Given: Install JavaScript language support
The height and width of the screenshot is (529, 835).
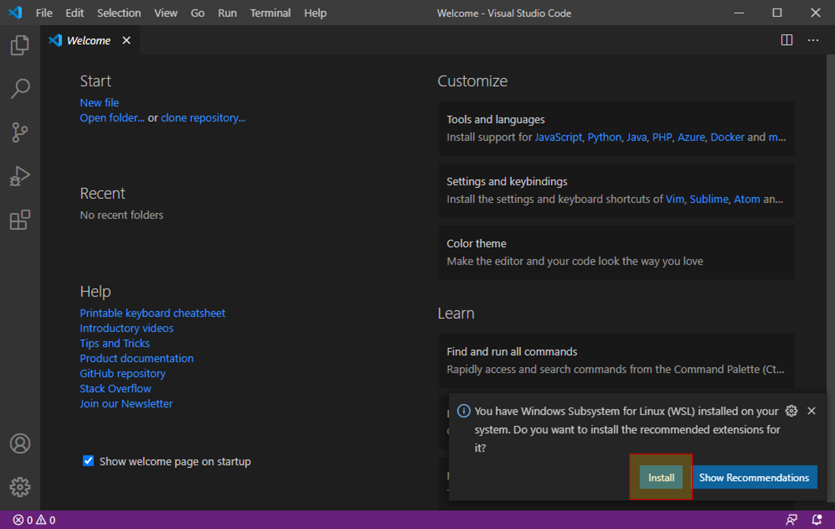Looking at the screenshot, I should point(558,137).
